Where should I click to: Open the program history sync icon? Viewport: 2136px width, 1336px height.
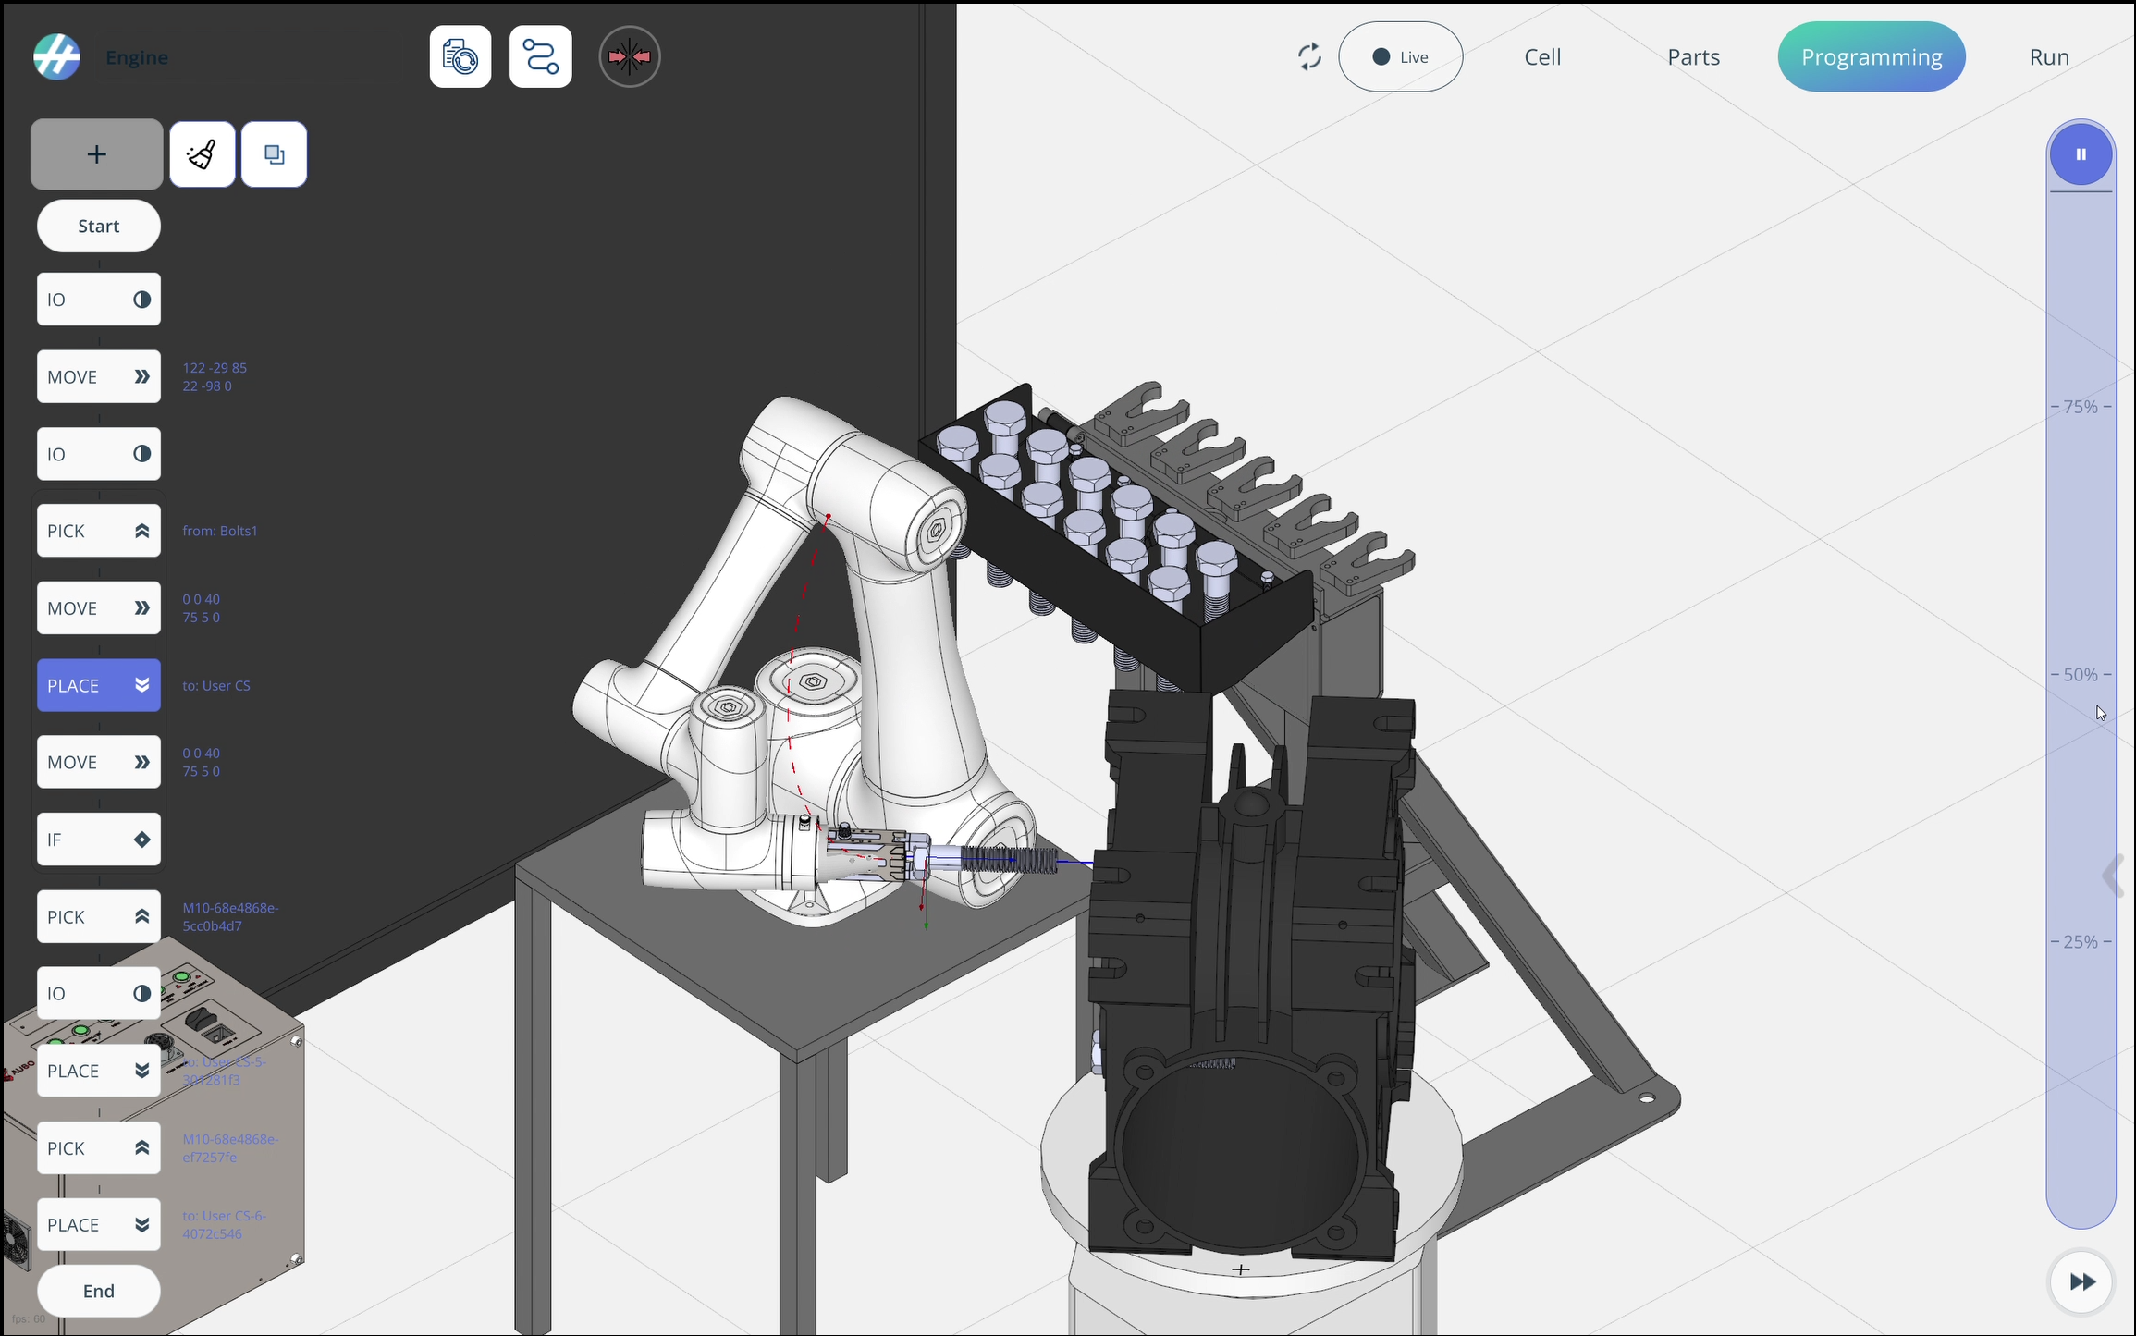pos(460,57)
